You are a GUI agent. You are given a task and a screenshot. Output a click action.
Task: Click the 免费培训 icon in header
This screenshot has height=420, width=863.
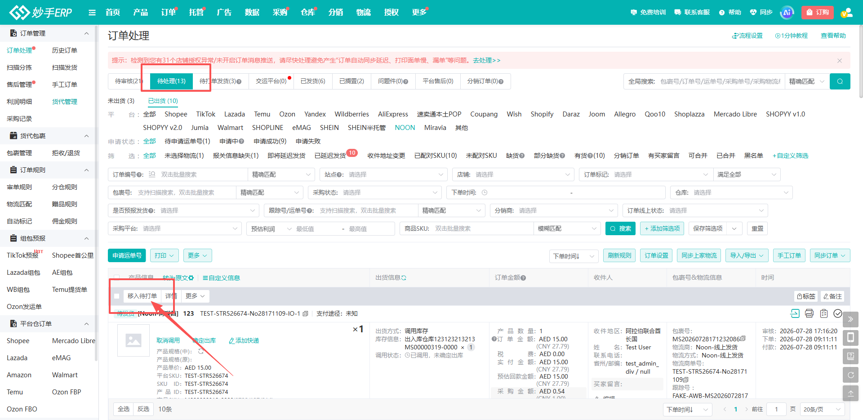(x=634, y=12)
